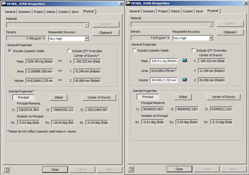Select Center of Gravity button in the right dialog
The width and height of the screenshot is (249, 175).
point(223,97)
